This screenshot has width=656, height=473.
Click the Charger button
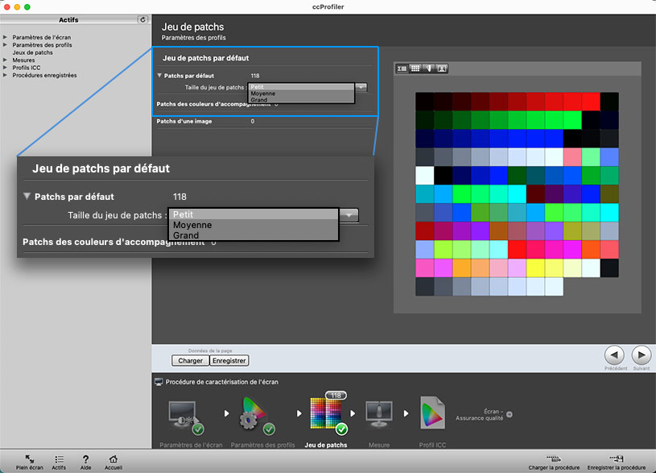coord(190,361)
